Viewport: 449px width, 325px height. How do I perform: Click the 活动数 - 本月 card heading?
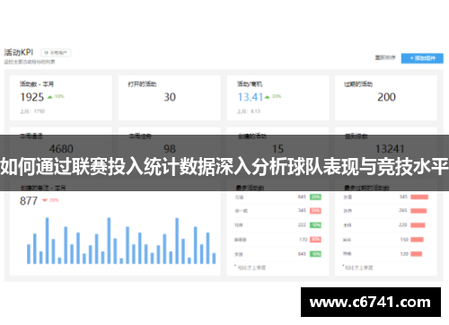(x=37, y=84)
